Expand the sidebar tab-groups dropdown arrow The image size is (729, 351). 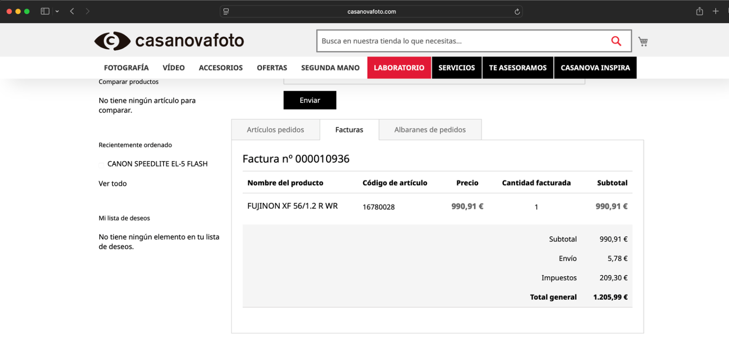(57, 11)
